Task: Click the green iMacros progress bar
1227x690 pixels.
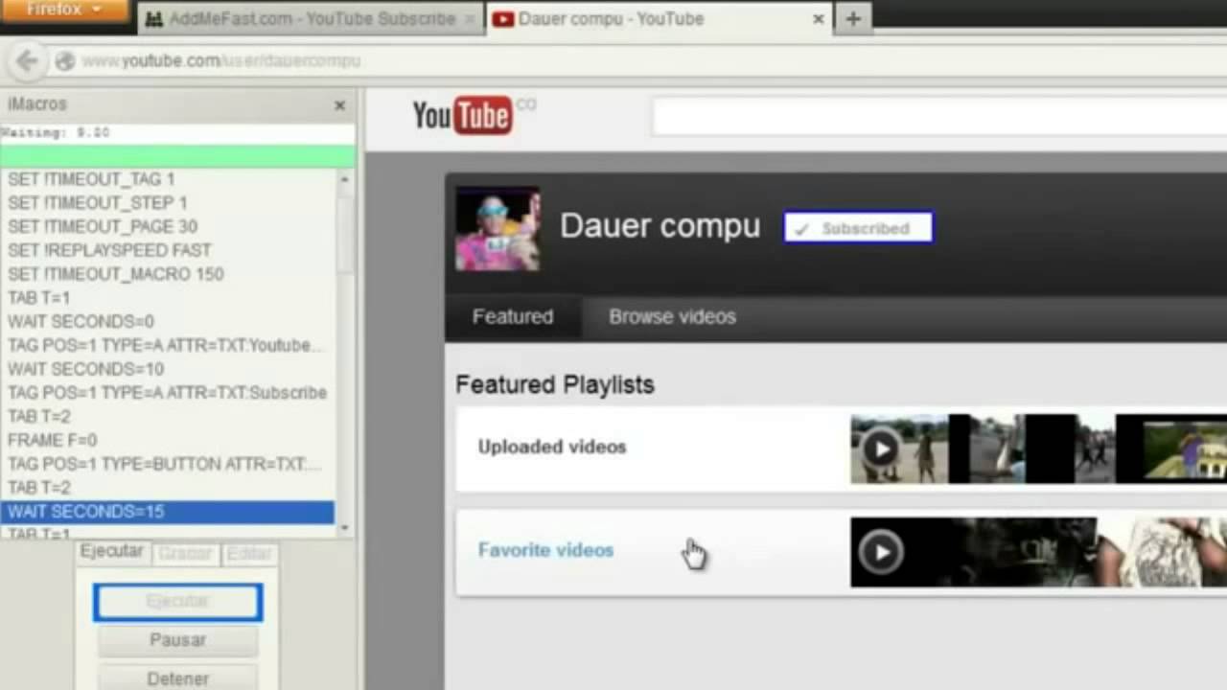Action: 177,156
